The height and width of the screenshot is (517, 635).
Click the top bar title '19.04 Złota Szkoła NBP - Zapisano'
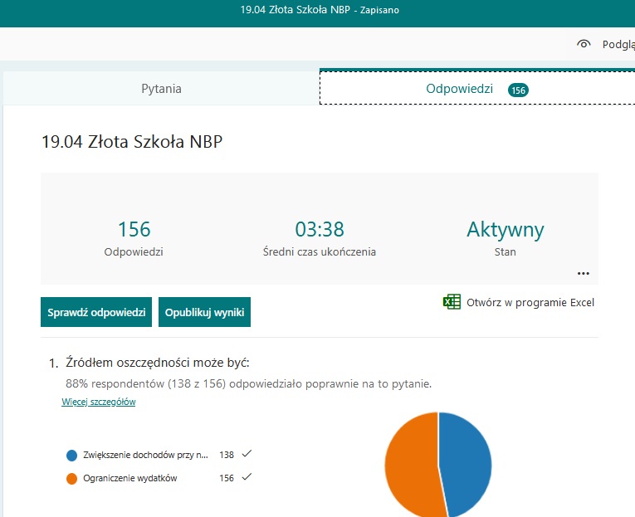click(x=320, y=10)
